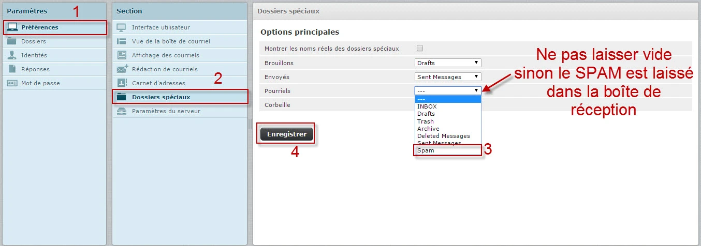Screen dimensions: 701x246
Task: Open the Envoyés folder dropdown
Action: pyautogui.click(x=448, y=77)
